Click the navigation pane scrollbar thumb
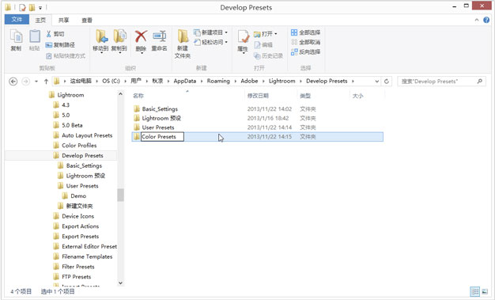This screenshot has height=300, width=495. tap(120, 195)
